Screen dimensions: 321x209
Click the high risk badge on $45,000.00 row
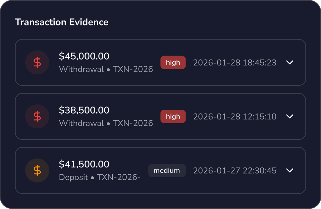[x=173, y=63]
